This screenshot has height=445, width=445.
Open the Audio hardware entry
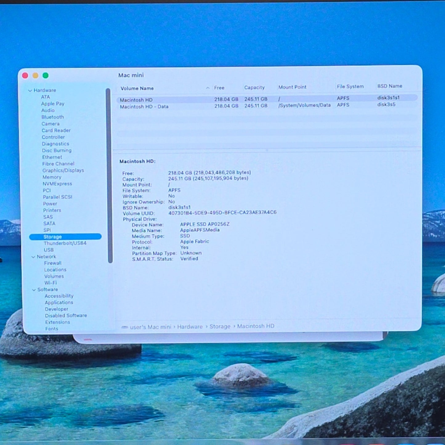point(48,110)
